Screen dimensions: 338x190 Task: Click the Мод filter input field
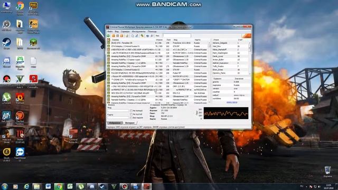coord(118,111)
